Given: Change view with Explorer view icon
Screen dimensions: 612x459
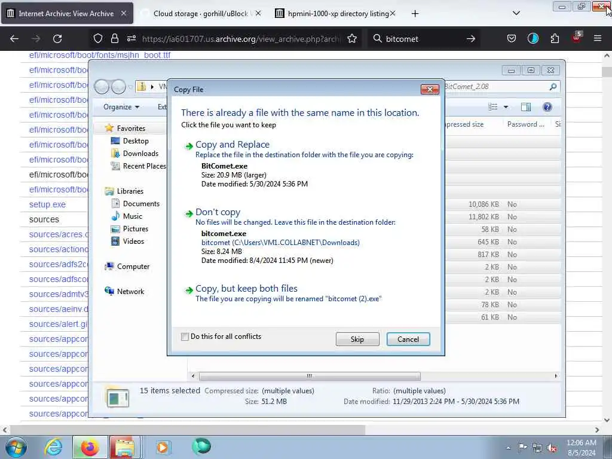Looking at the screenshot, I should tap(493, 107).
